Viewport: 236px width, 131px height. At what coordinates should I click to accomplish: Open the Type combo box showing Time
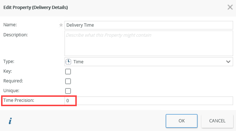tap(149, 62)
